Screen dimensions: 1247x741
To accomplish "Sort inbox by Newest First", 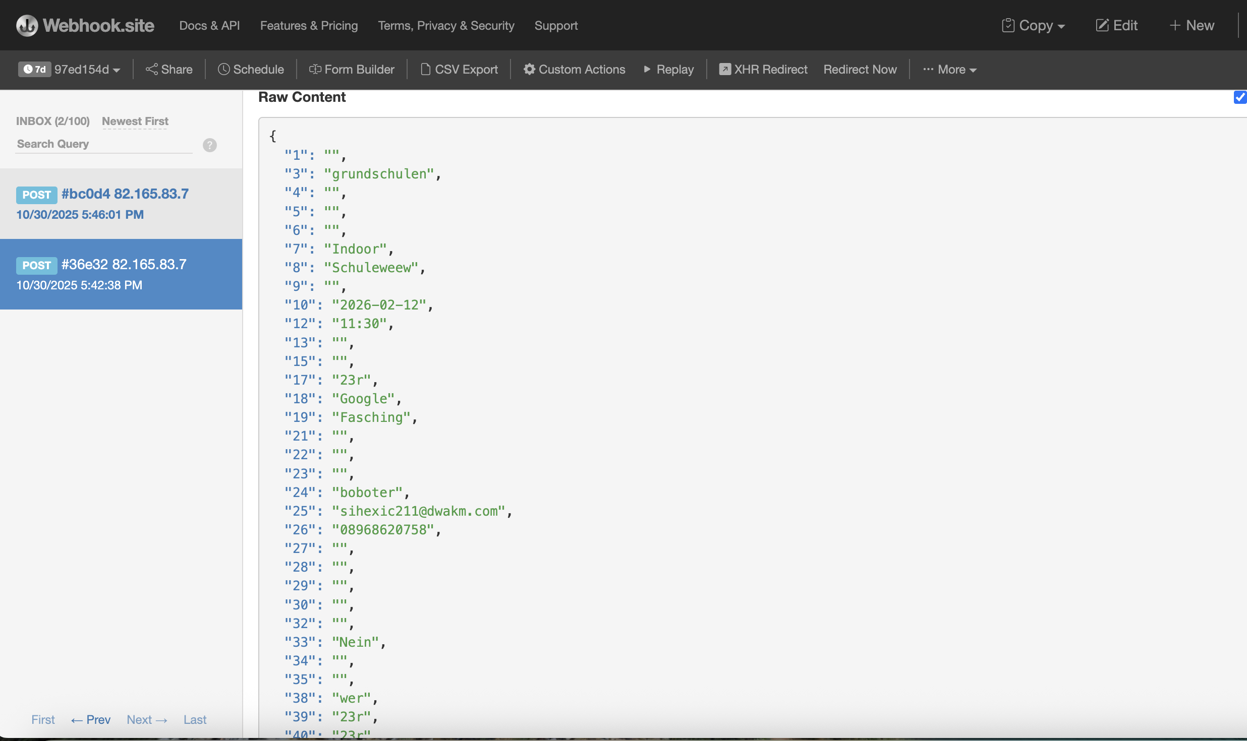I will (135, 121).
